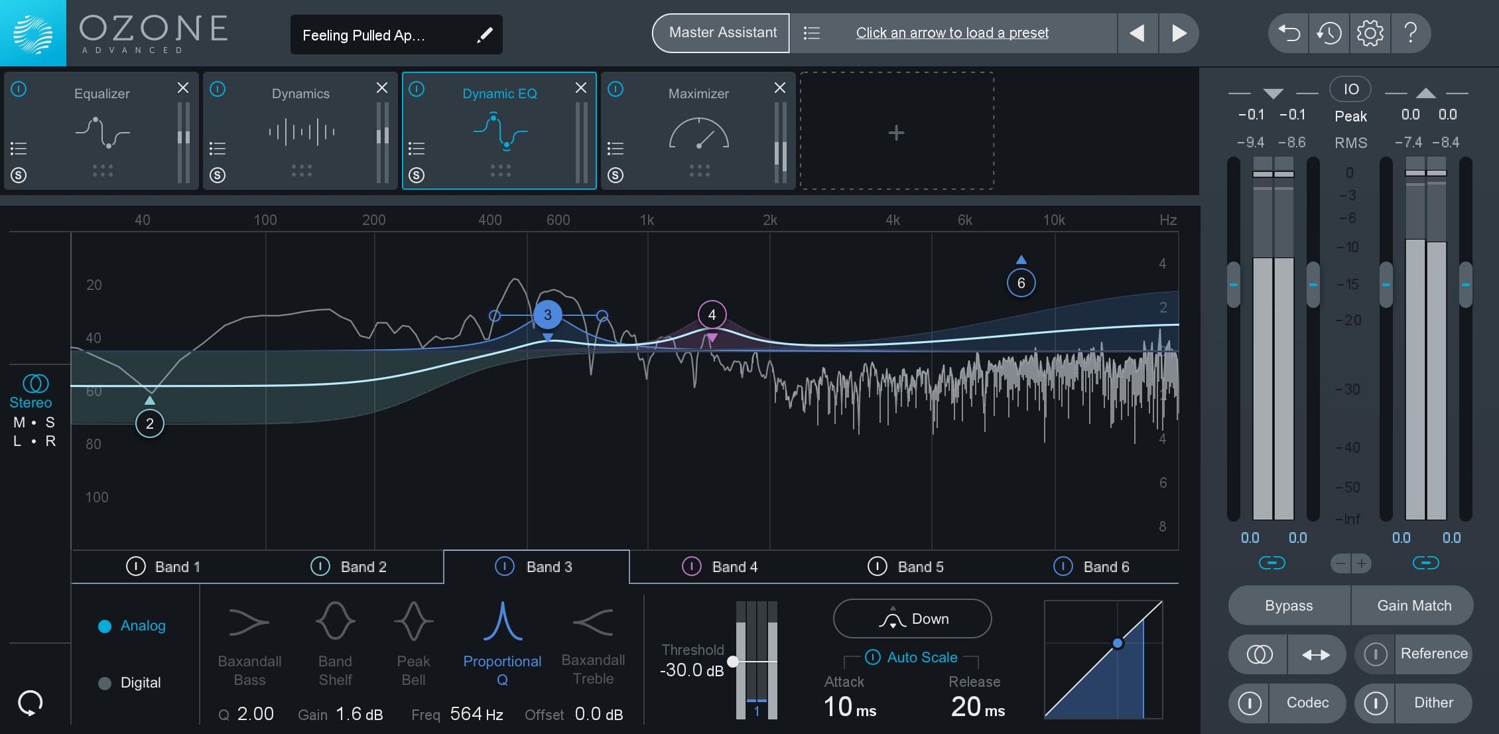Select the Peak Bell filter shape
The image size is (1499, 734).
(413, 621)
